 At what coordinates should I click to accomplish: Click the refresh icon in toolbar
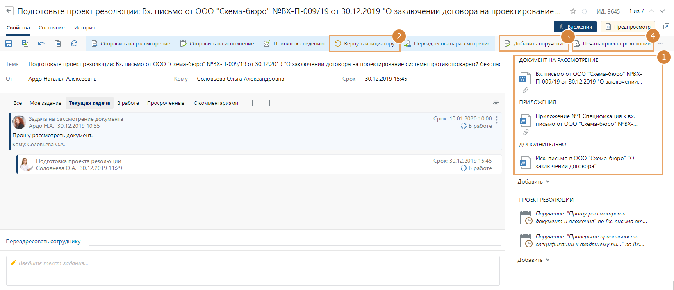[74, 43]
